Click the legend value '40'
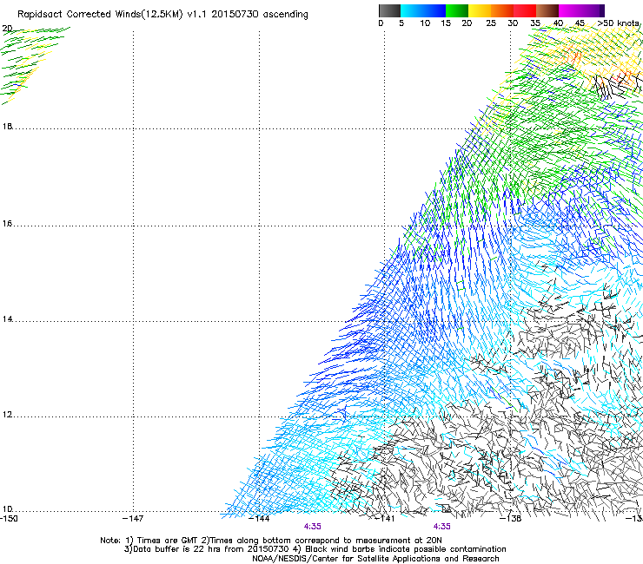This screenshot has width=643, height=564. click(558, 23)
